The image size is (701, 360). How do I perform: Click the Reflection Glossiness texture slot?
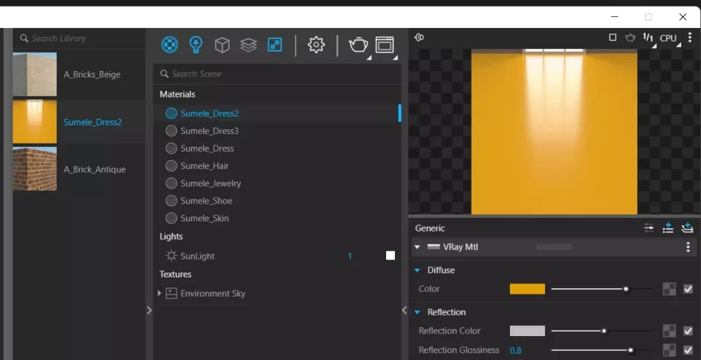pyautogui.click(x=670, y=350)
